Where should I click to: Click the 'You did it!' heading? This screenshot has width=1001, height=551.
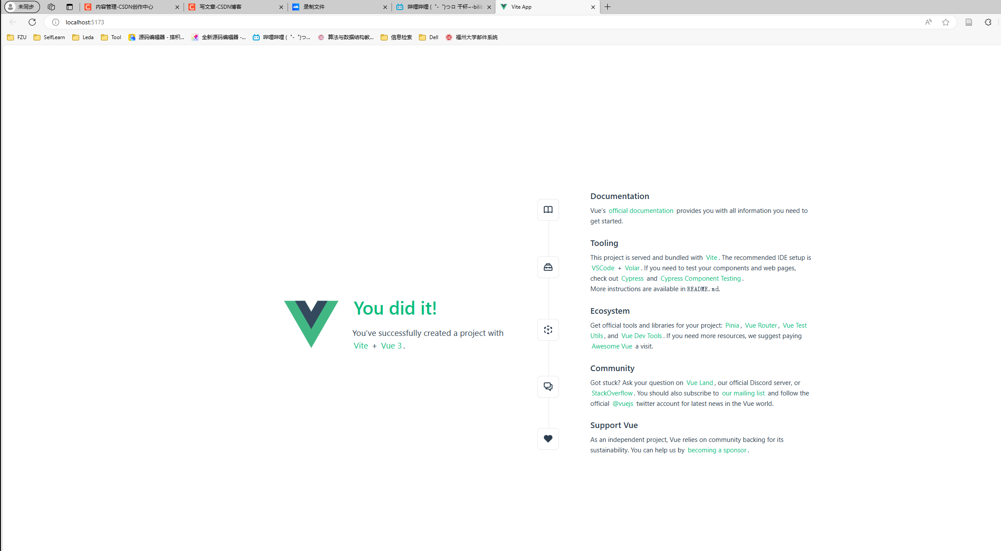coord(395,308)
